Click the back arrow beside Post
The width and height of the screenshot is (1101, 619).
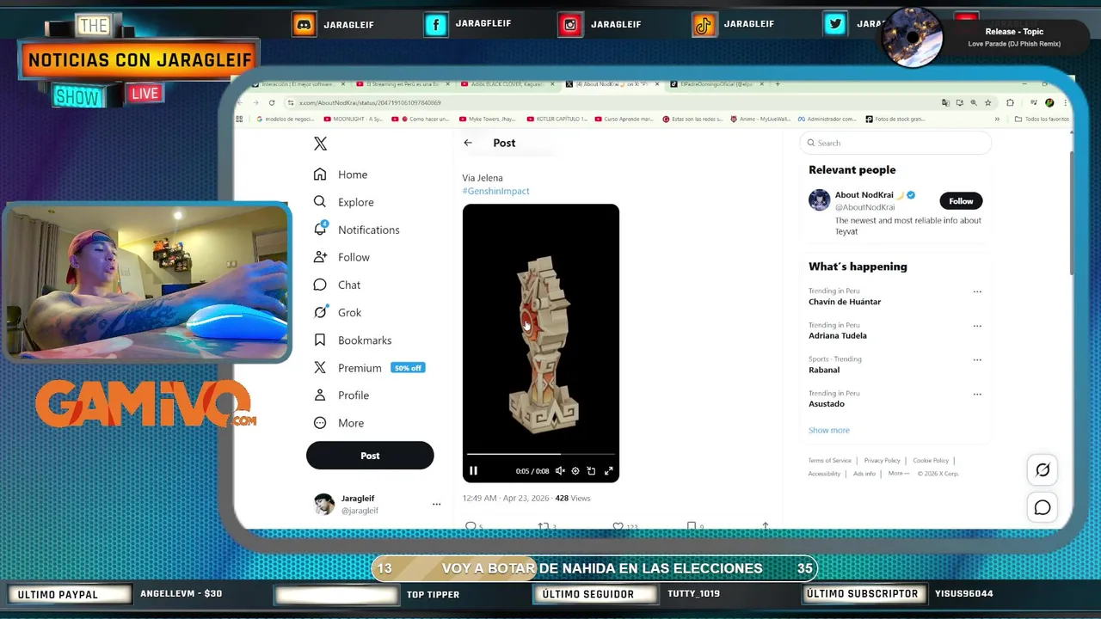(468, 143)
